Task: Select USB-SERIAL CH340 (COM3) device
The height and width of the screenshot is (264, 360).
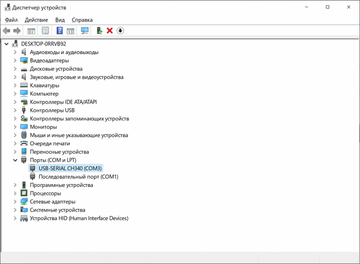Action: [x=70, y=168]
